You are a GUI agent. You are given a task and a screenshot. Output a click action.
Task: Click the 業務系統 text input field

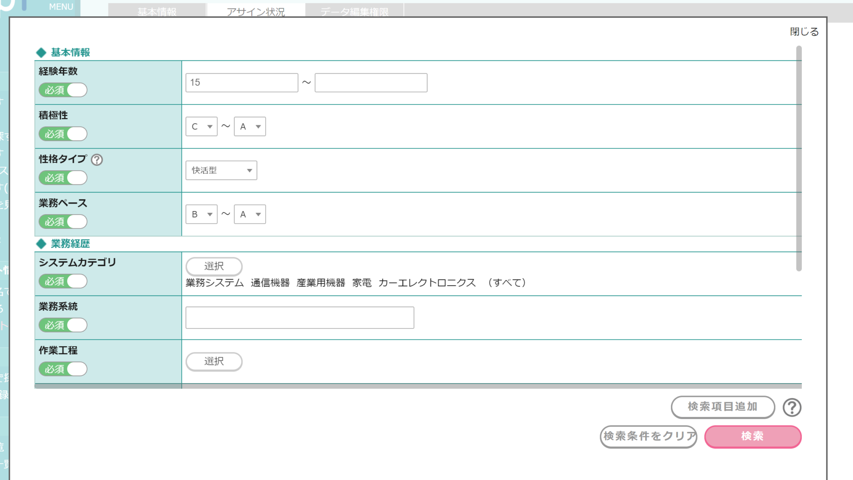point(299,318)
